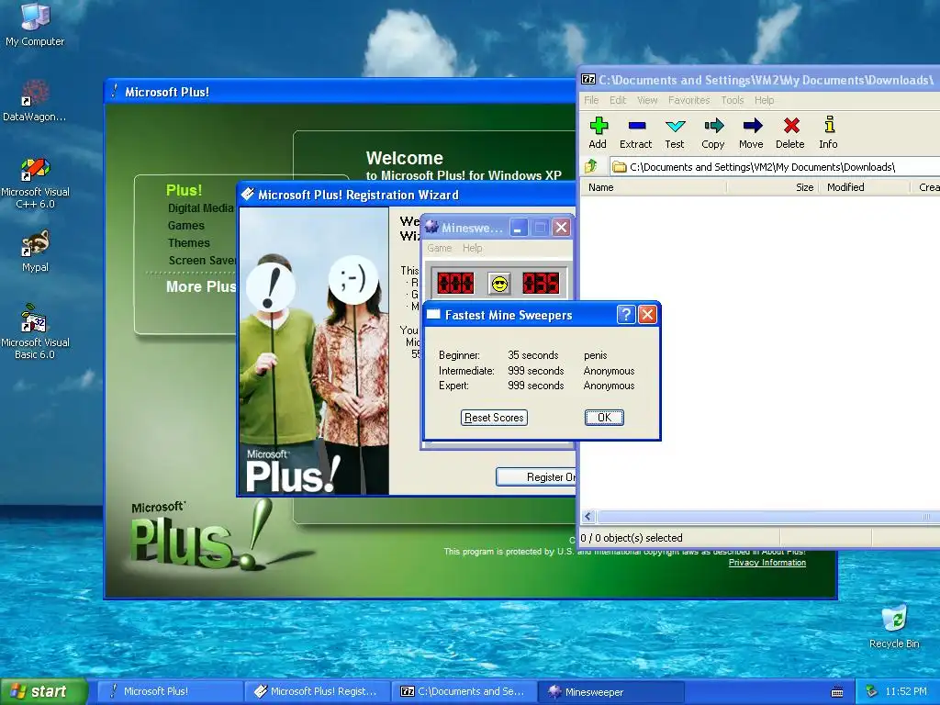Click the keyboard icon in system tray
Screen dimensions: 940x705
tap(837, 692)
